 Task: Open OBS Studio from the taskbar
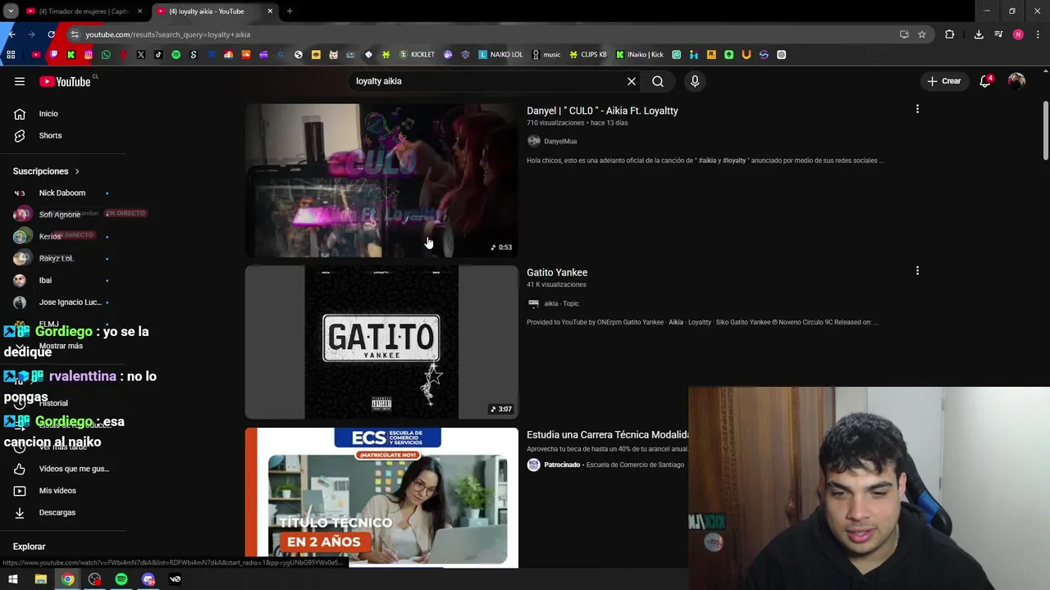94,579
